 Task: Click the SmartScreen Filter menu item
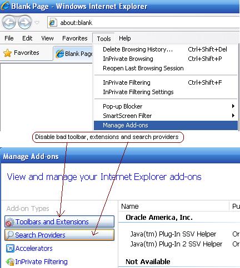point(166,116)
